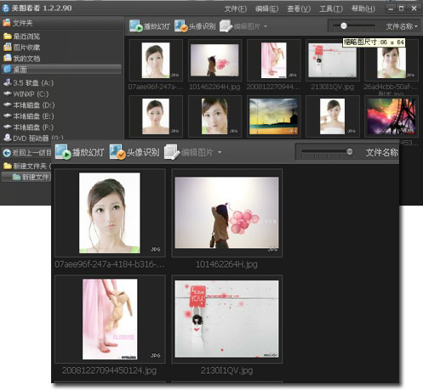Select 本地磁盘 (E:) drive
This screenshot has width=423, height=390.
28,116
